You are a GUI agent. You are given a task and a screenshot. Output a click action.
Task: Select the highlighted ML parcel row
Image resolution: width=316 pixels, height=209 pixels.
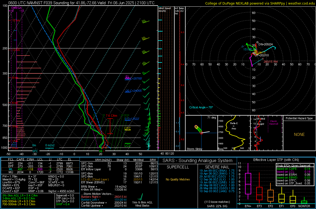[40, 169]
